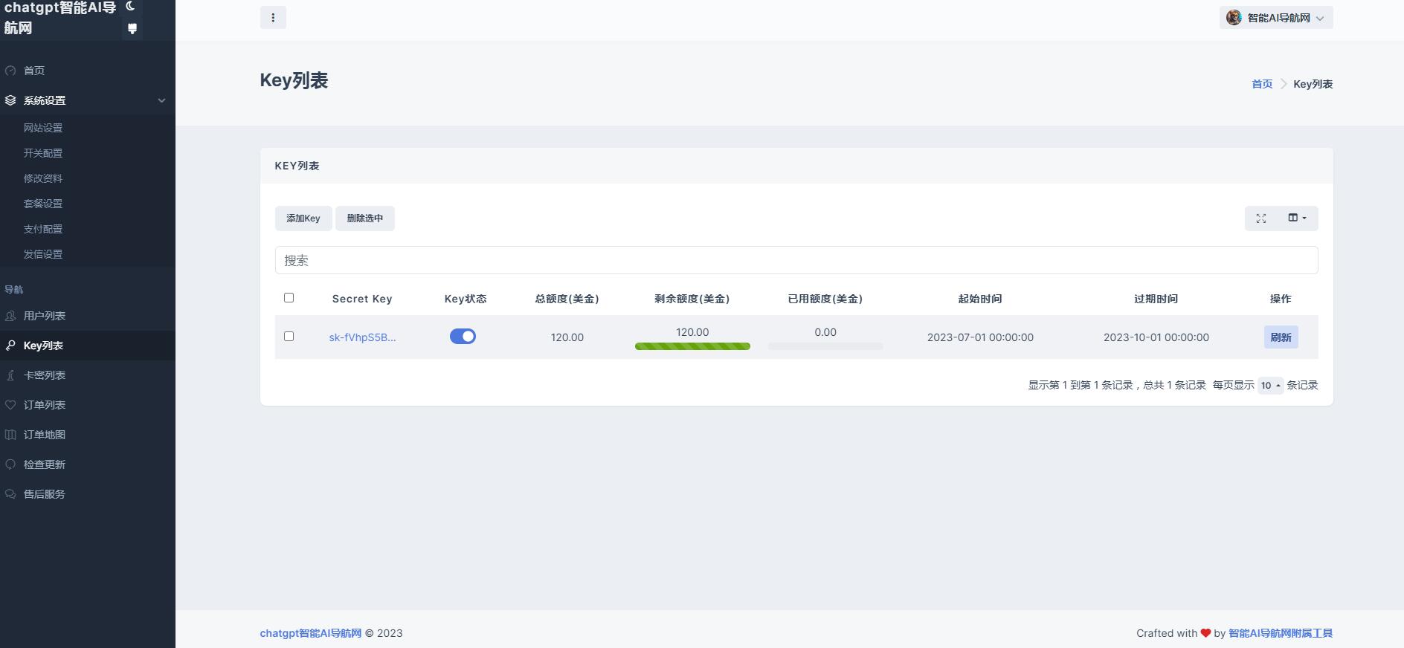Viewport: 1404px width, 648px height.
Task: Click the 刷新 button in key row
Action: [x=1281, y=337]
